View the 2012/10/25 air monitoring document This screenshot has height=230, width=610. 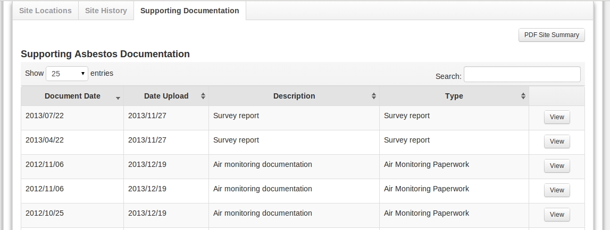click(556, 215)
